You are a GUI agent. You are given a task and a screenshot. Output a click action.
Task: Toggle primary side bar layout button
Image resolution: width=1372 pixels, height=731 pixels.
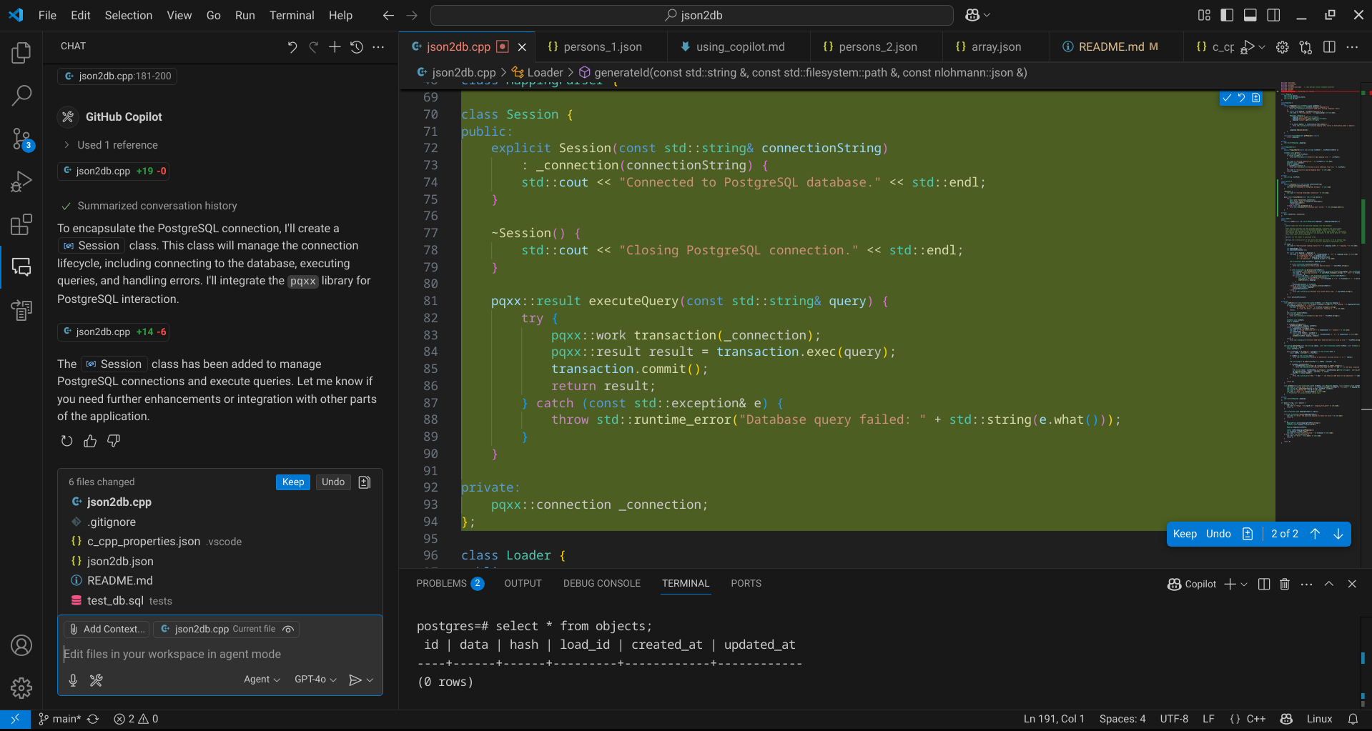click(1227, 15)
